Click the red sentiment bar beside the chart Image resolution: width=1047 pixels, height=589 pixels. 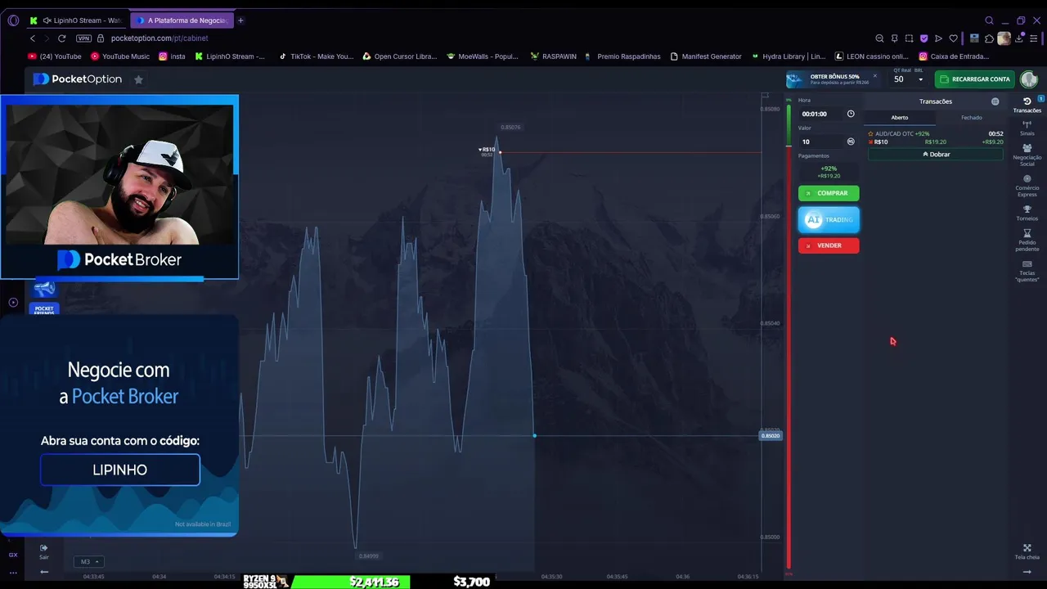click(x=789, y=356)
